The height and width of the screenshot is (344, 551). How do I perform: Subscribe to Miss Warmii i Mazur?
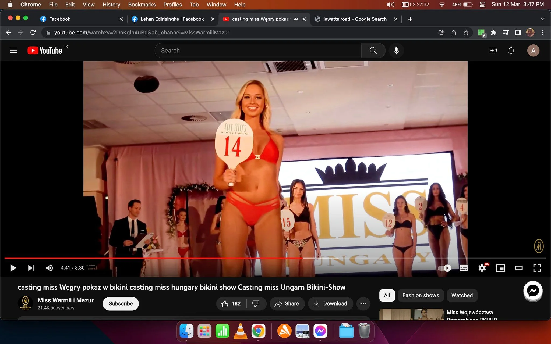(x=121, y=303)
